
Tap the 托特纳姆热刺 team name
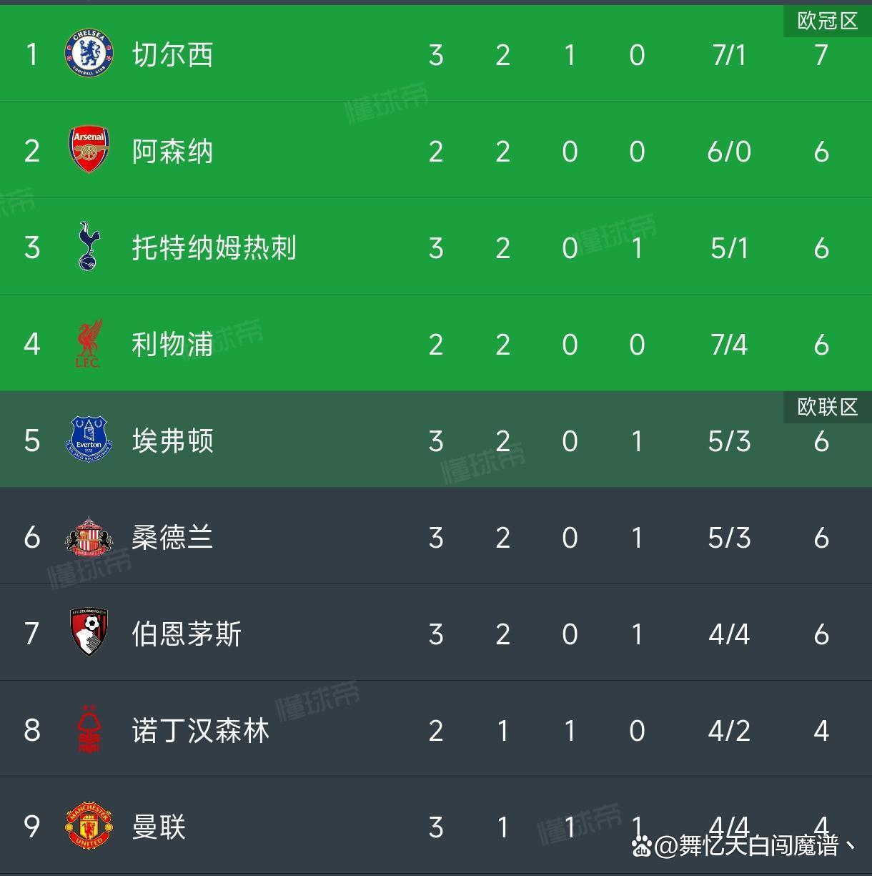pos(214,248)
